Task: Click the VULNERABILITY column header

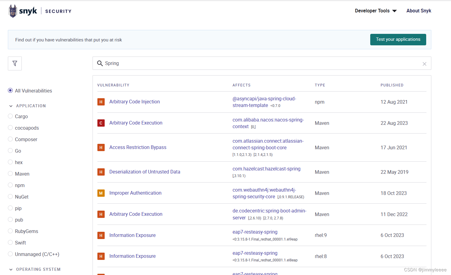Action: coord(113,85)
